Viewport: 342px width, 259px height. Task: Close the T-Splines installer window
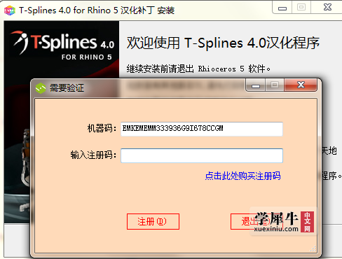327,7
